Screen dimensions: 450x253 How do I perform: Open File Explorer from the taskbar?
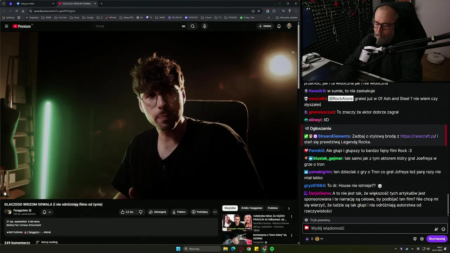pos(225,249)
